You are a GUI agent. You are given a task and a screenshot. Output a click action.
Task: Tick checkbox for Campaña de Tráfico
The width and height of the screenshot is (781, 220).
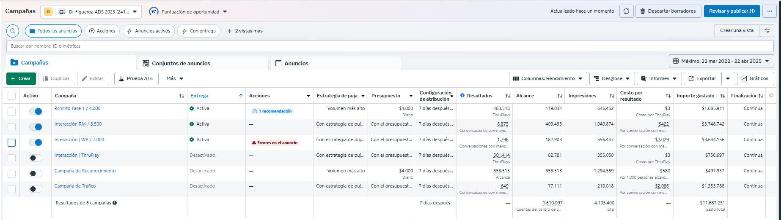pos(12,189)
